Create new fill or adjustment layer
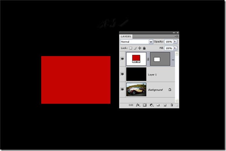 click(x=152, y=105)
